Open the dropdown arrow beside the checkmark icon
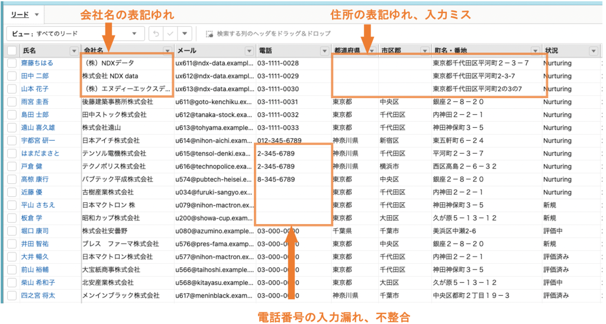The height and width of the screenshot is (324, 606). 185,34
